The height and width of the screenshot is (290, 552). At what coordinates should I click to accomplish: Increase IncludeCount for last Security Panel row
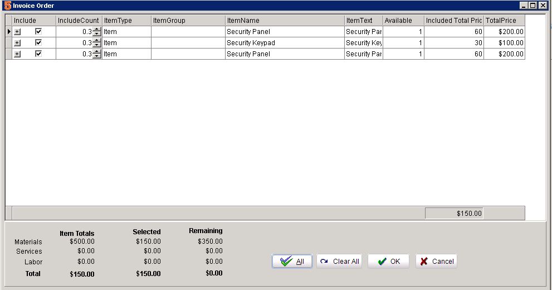click(x=97, y=52)
